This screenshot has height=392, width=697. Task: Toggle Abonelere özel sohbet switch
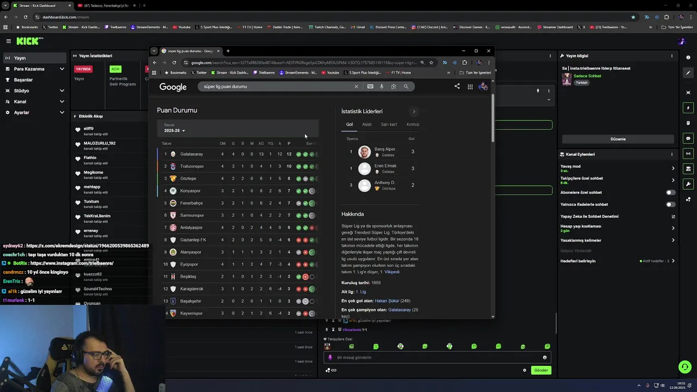[671, 193]
